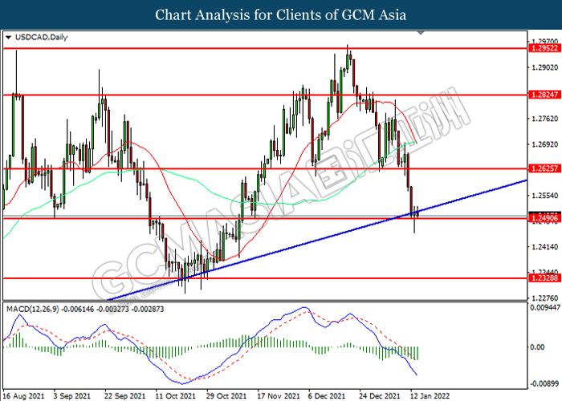Click the 1.28247 resistance price label
562x401 pixels.
pos(544,95)
